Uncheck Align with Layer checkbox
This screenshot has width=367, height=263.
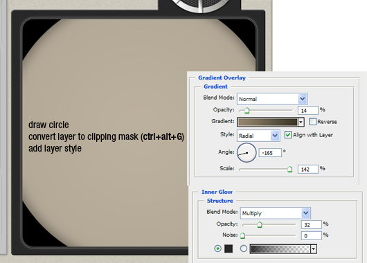[x=288, y=135]
